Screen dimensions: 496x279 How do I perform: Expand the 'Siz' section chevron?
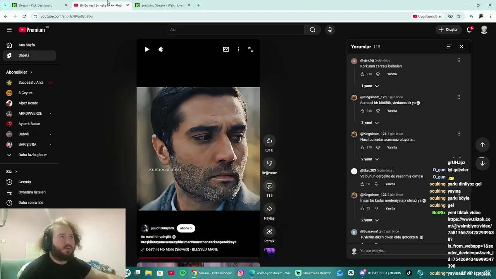tap(16, 172)
